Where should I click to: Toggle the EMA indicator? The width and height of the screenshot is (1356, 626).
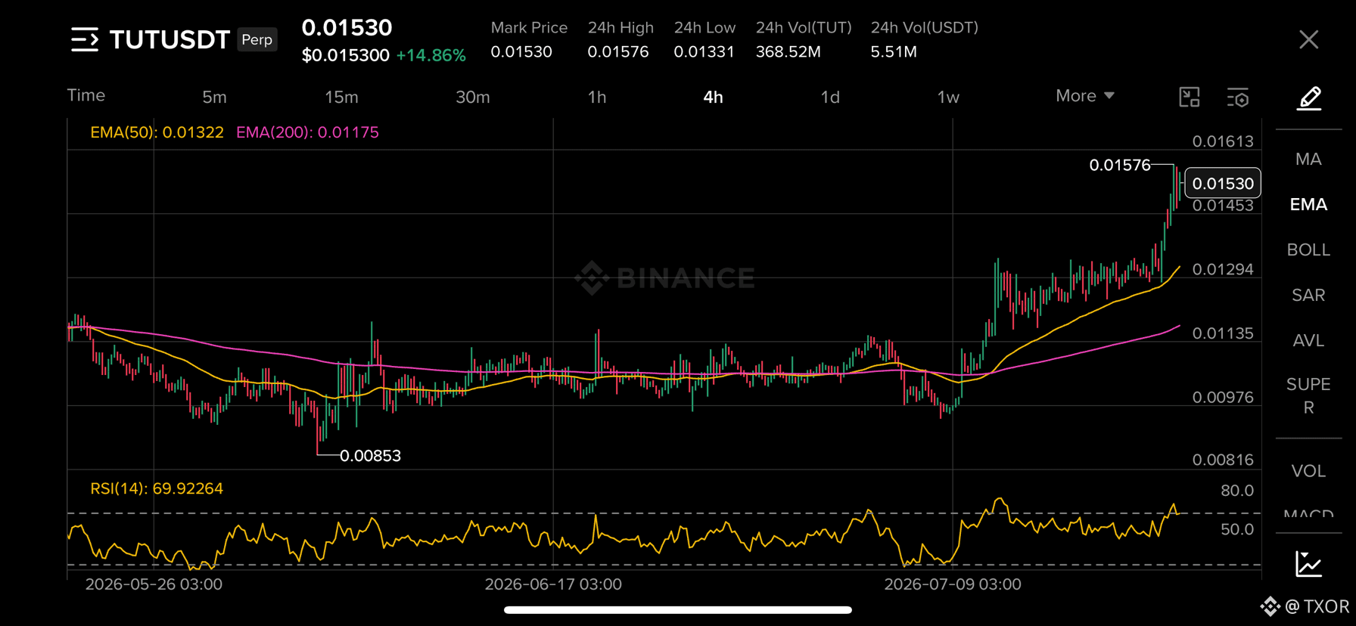(1308, 205)
